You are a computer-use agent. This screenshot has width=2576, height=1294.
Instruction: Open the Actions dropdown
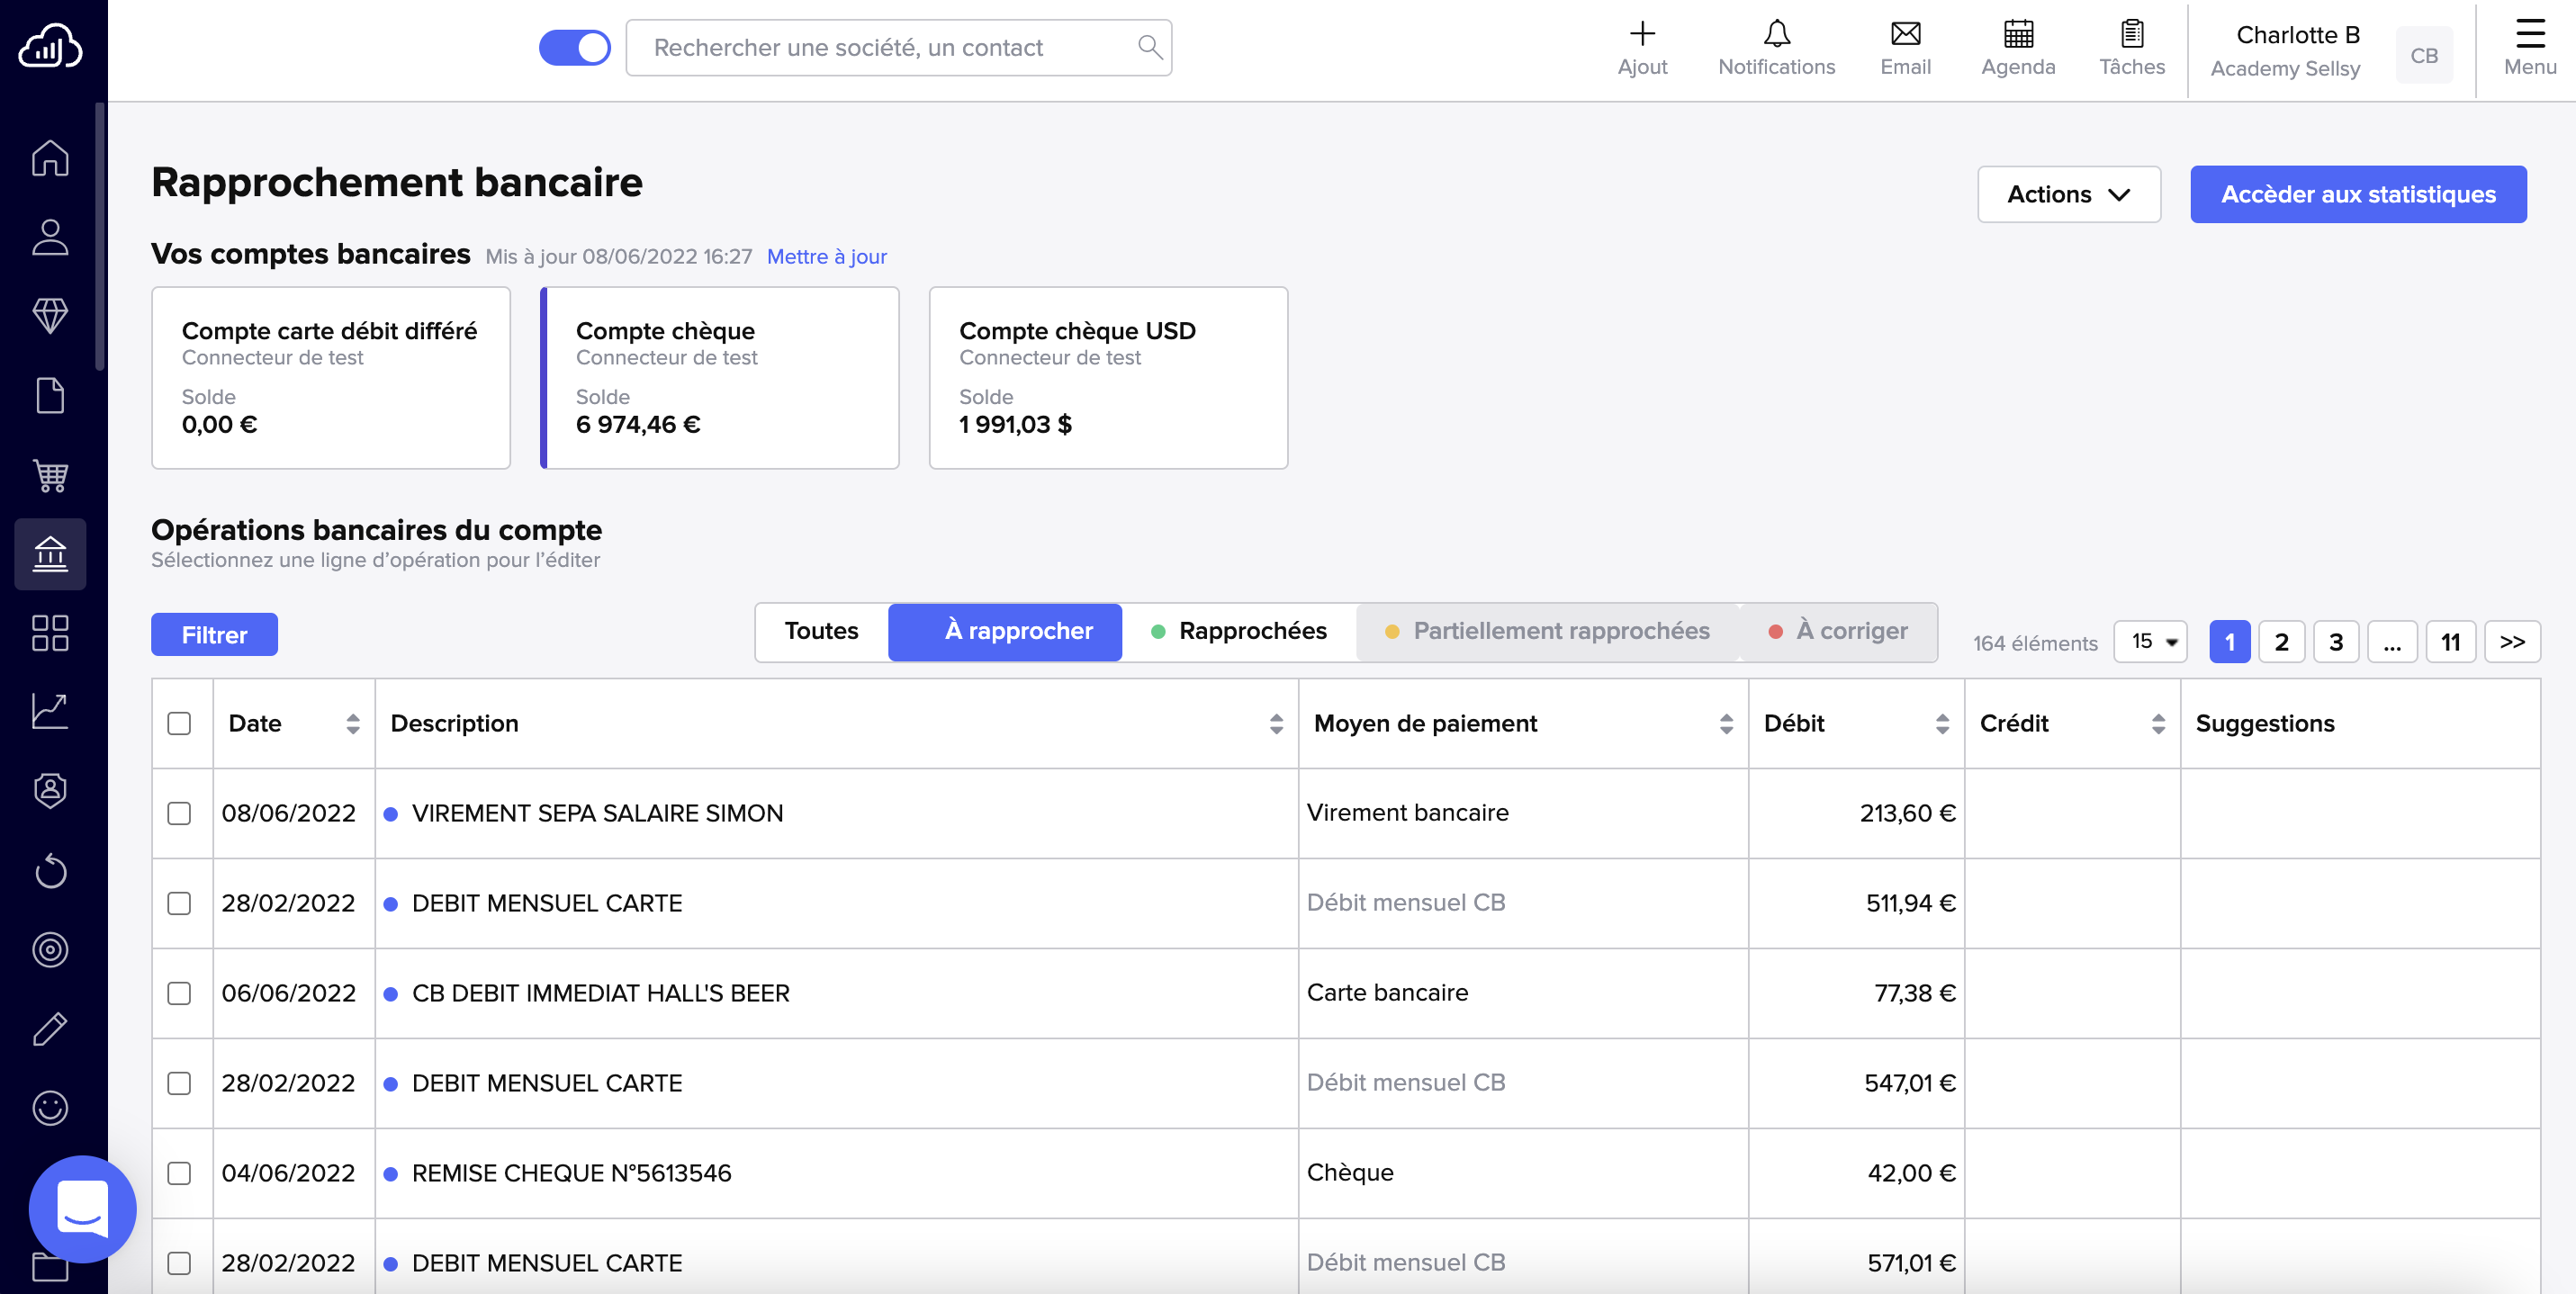point(2068,194)
